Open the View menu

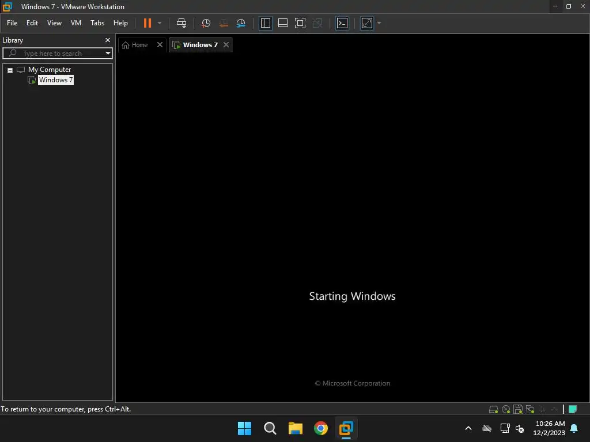[x=54, y=23]
